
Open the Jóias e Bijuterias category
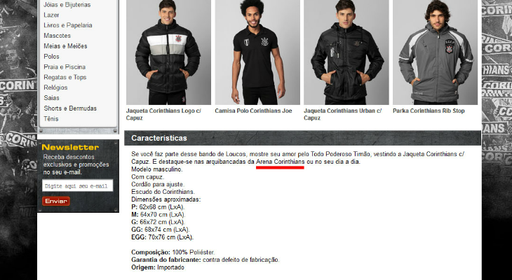tap(67, 5)
